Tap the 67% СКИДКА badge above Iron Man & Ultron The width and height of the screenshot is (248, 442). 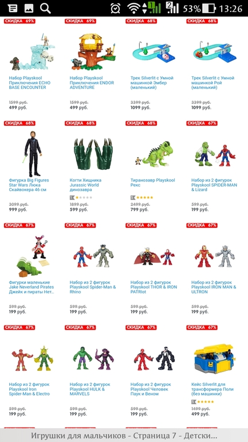(202, 225)
